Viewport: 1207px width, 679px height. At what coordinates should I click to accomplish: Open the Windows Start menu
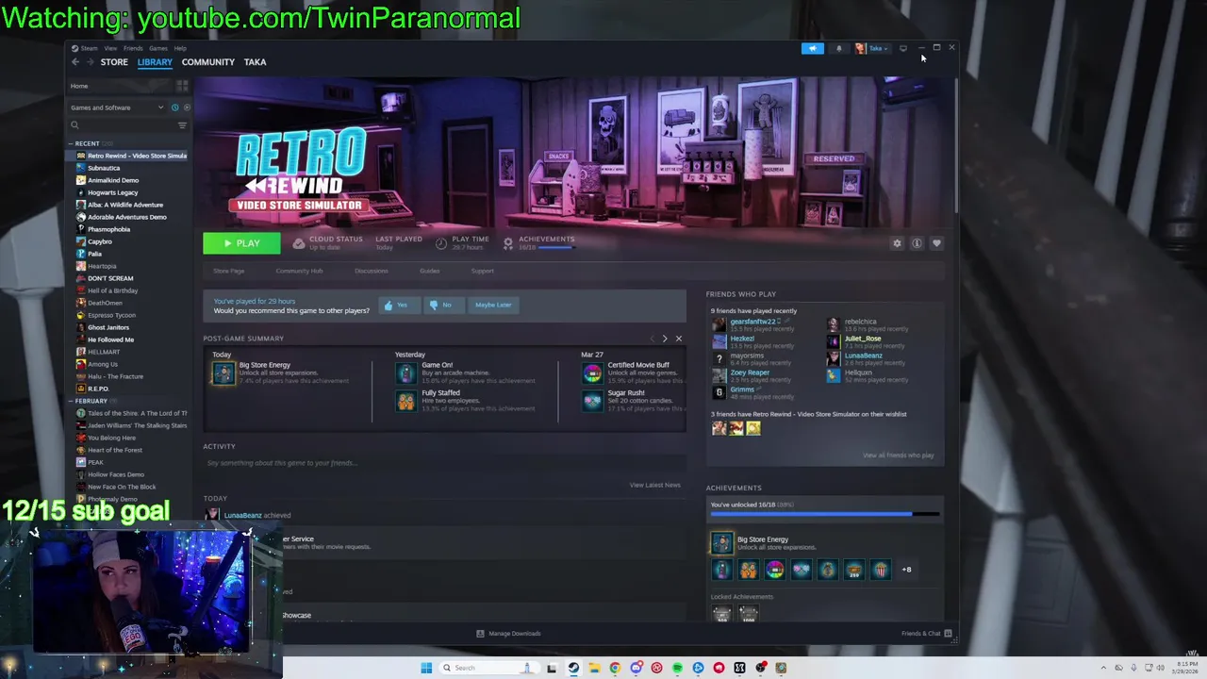tap(426, 668)
